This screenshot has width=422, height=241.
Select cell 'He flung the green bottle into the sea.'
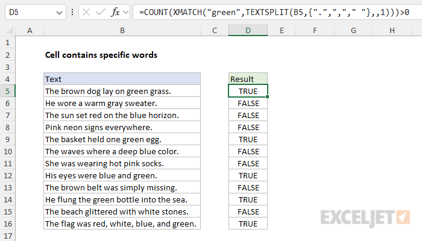point(122,199)
